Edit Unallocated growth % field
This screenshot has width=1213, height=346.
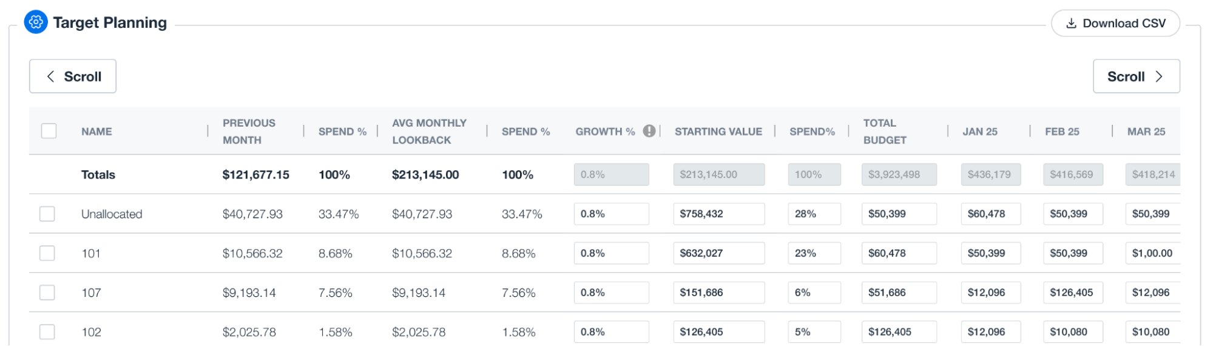(611, 214)
